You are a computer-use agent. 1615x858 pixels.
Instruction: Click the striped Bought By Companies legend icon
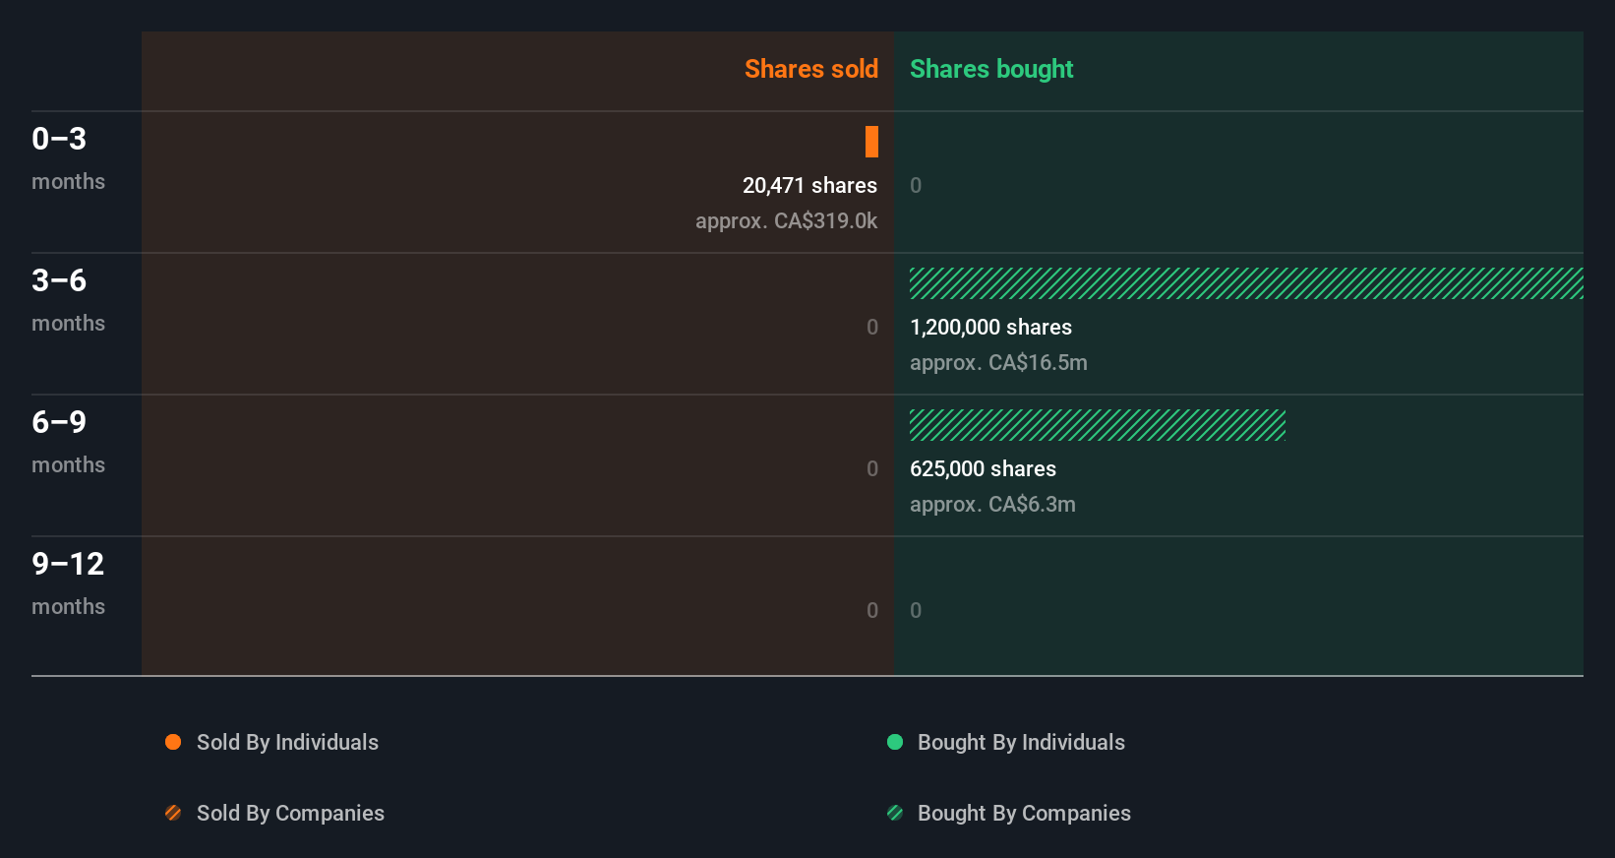click(x=895, y=813)
